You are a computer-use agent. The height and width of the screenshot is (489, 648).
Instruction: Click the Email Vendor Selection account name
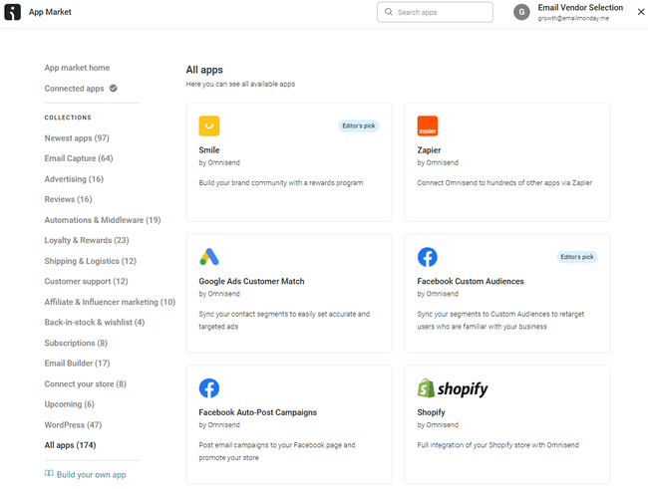(x=580, y=7)
